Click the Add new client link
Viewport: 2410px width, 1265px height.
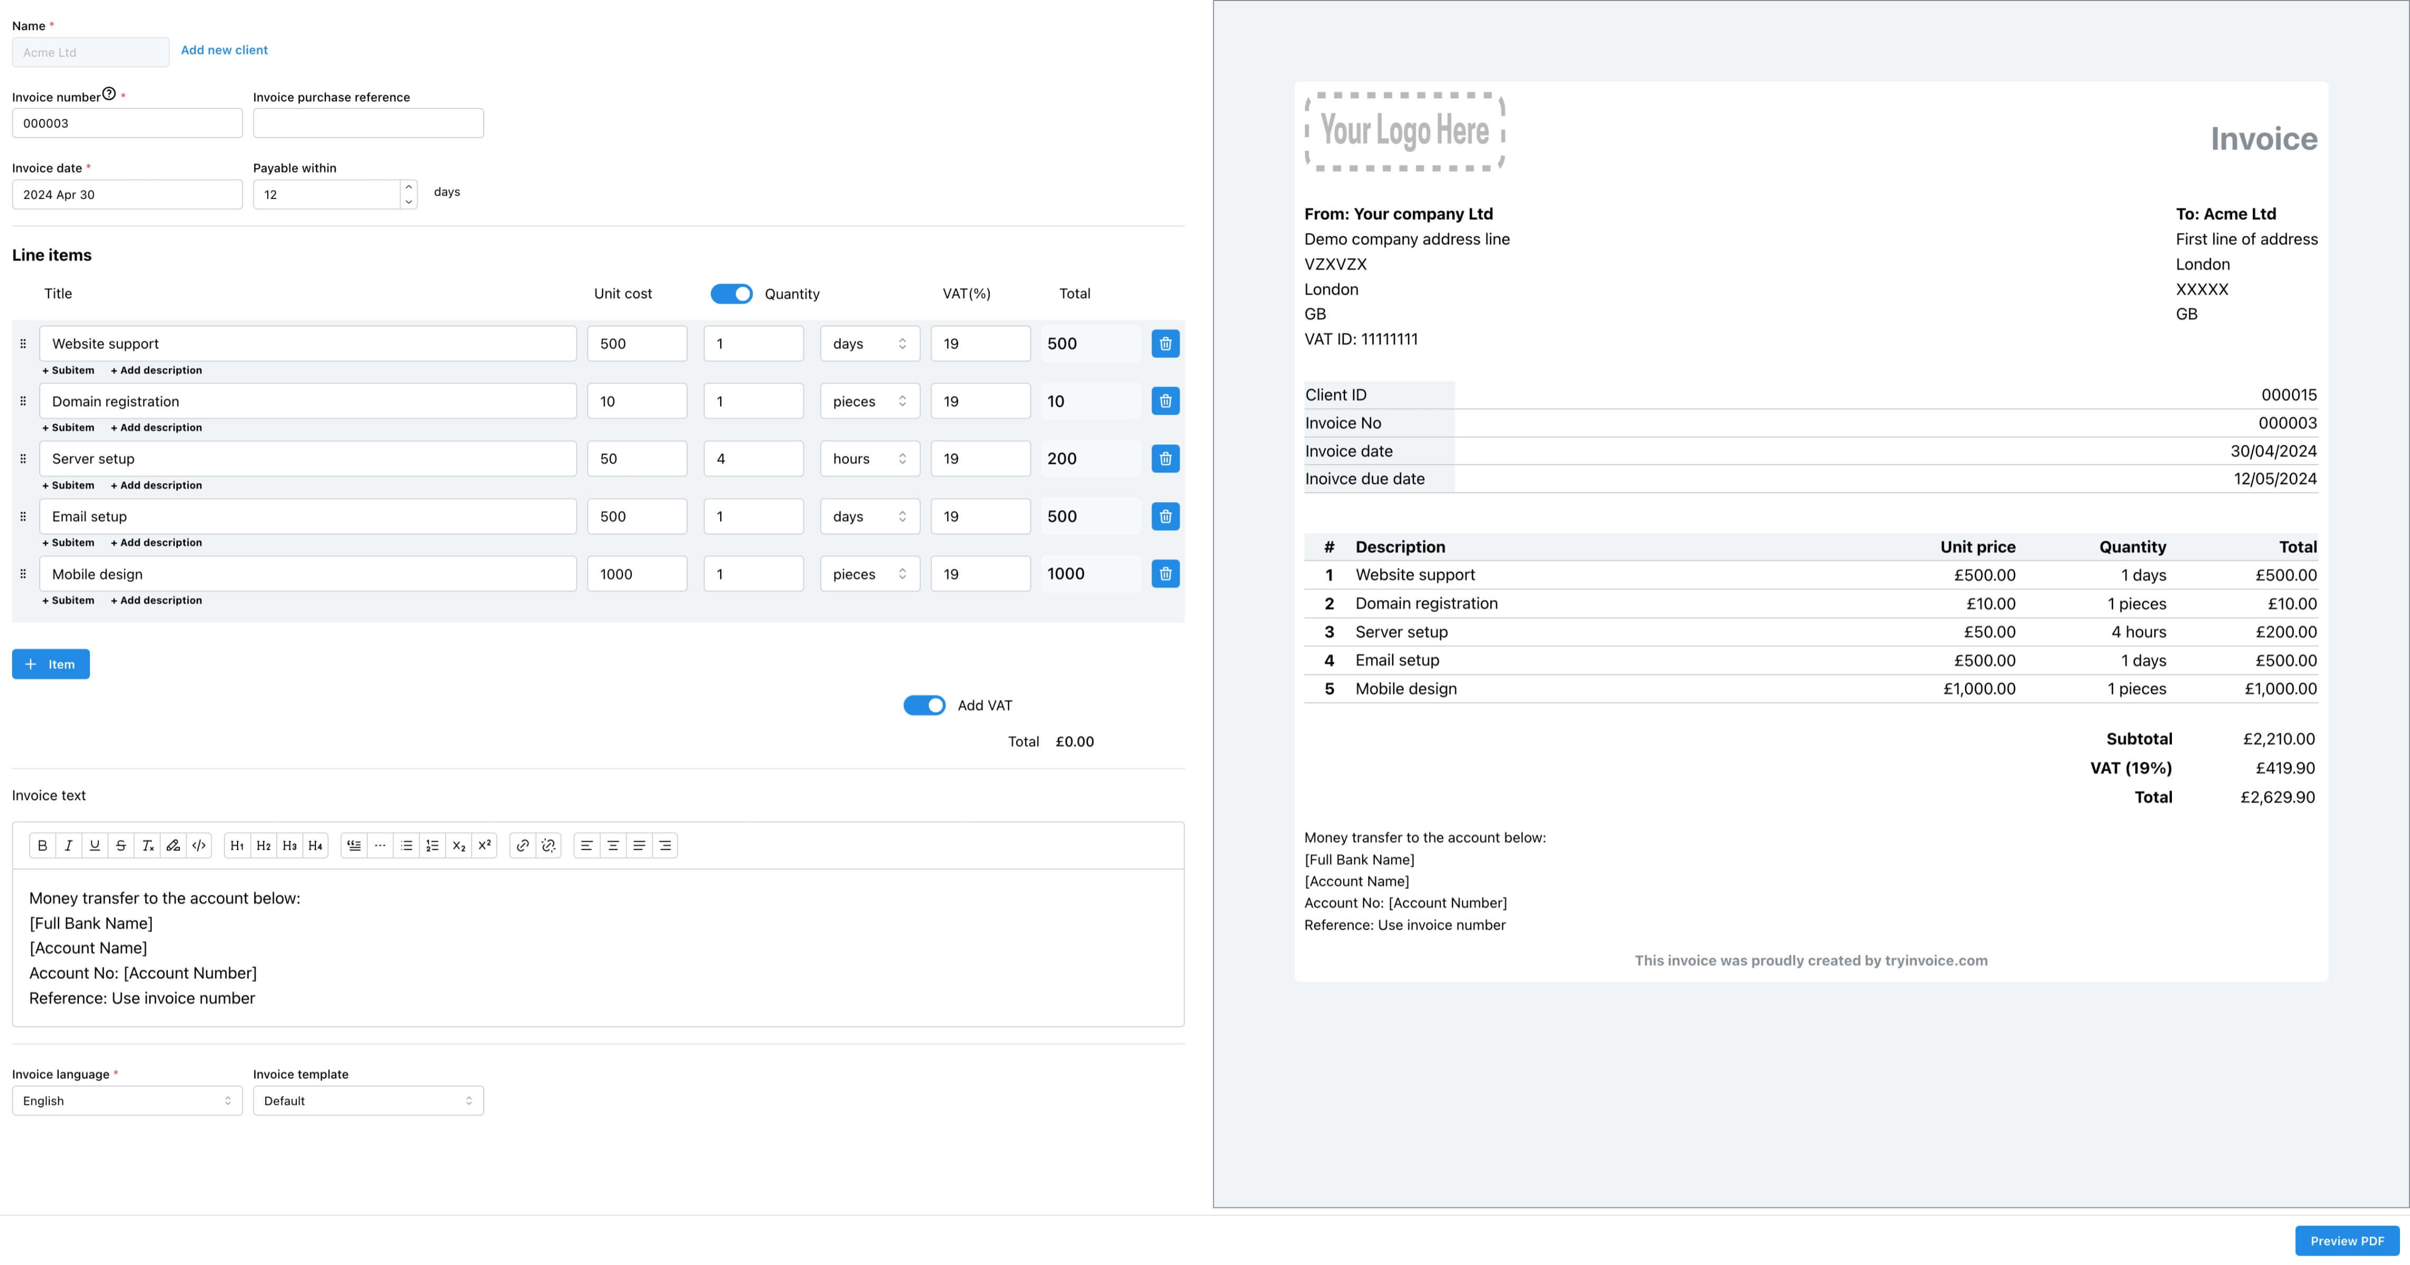click(224, 50)
